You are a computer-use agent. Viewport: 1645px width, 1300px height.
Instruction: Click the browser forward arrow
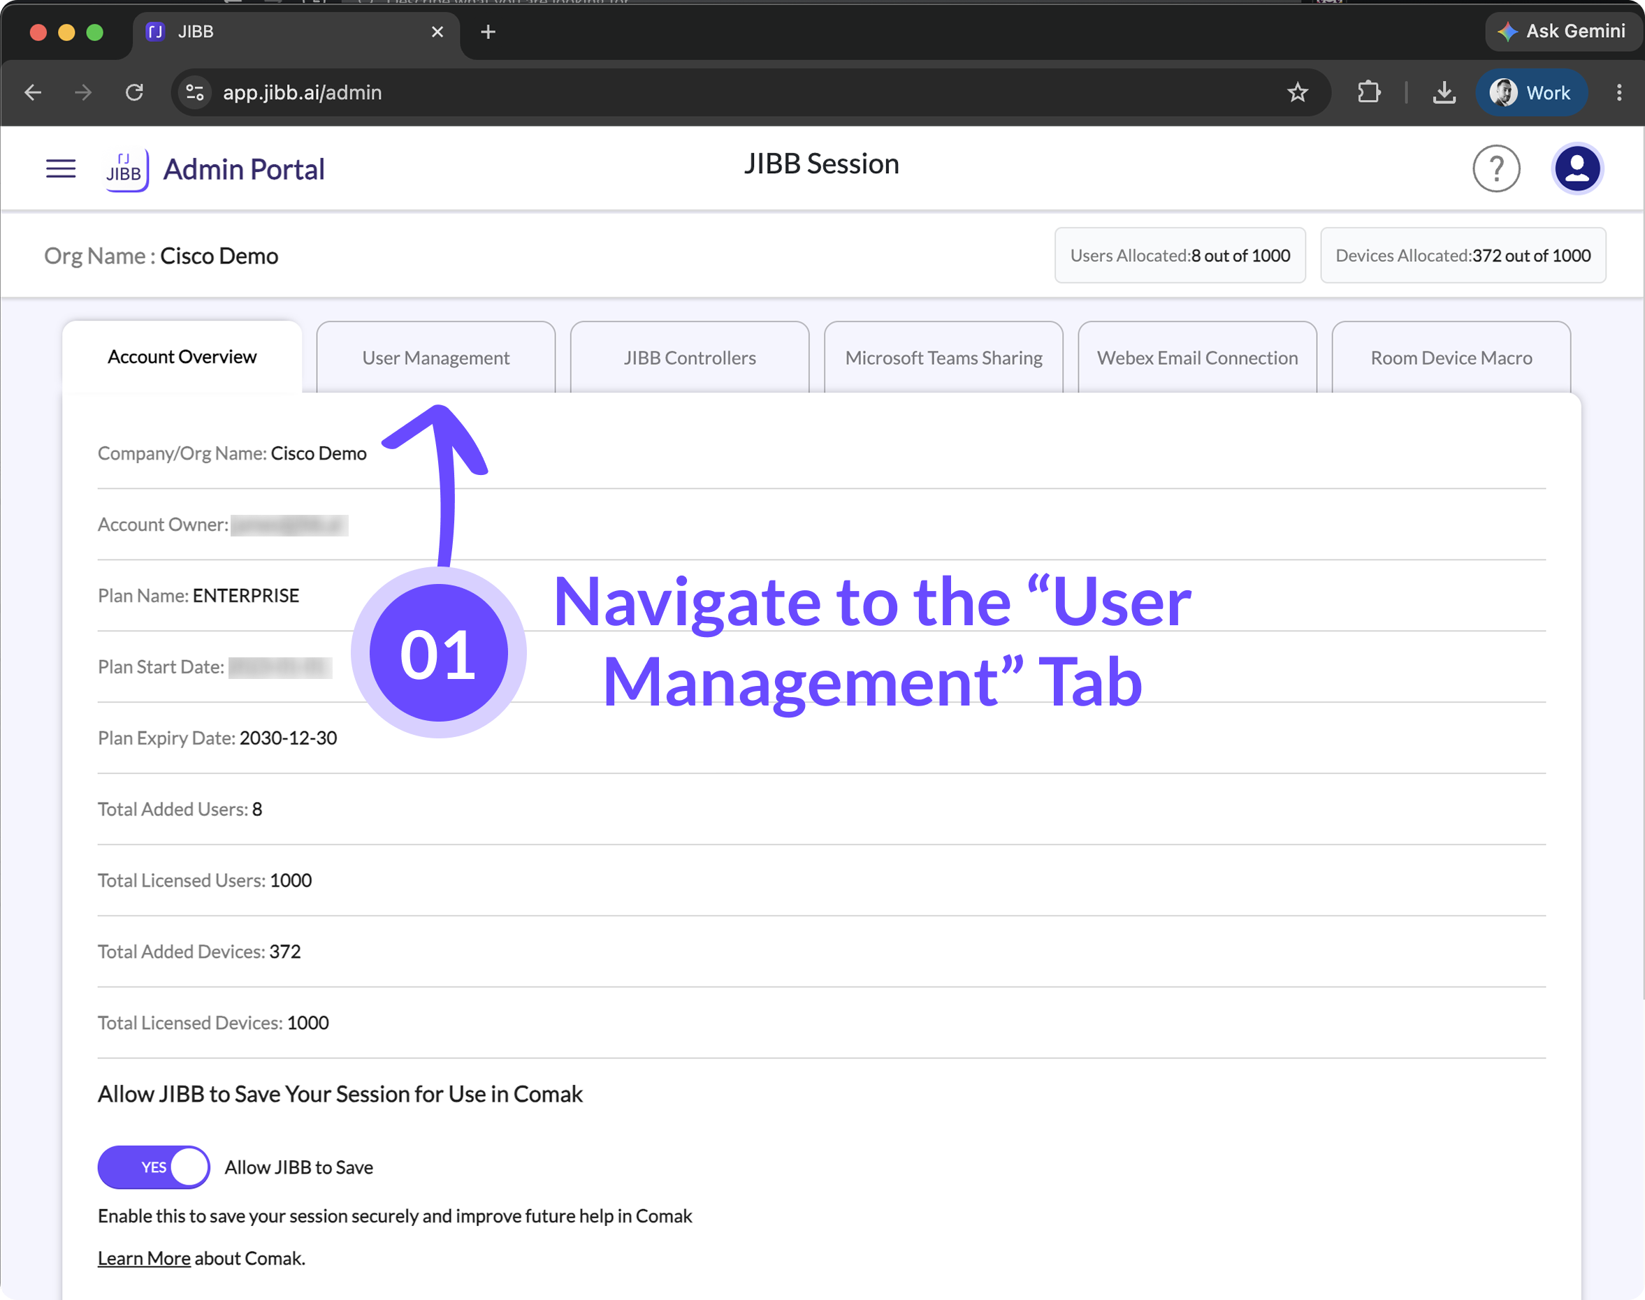click(x=83, y=92)
